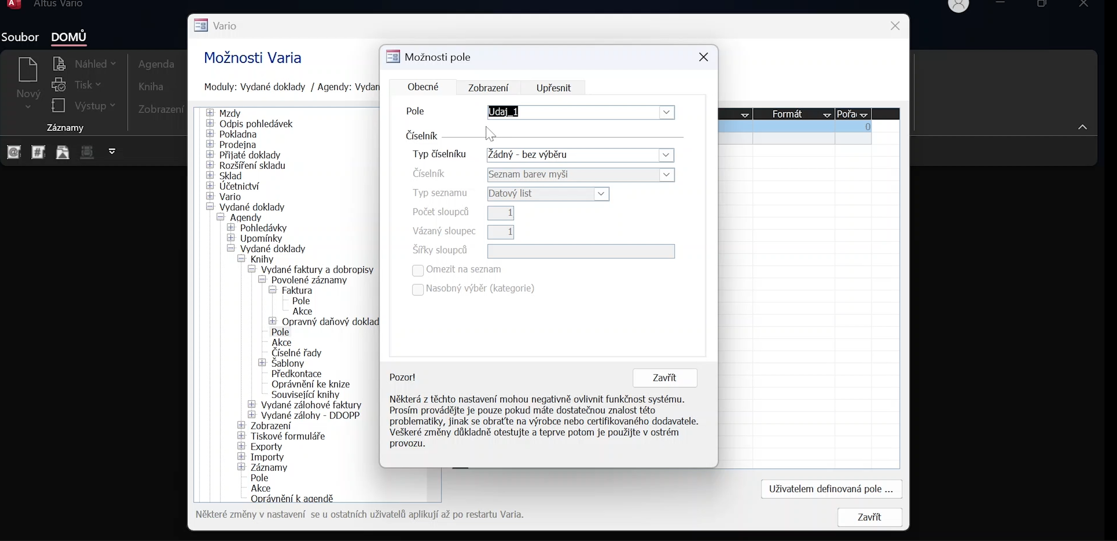Click the Výstup notebook icon

click(x=58, y=105)
